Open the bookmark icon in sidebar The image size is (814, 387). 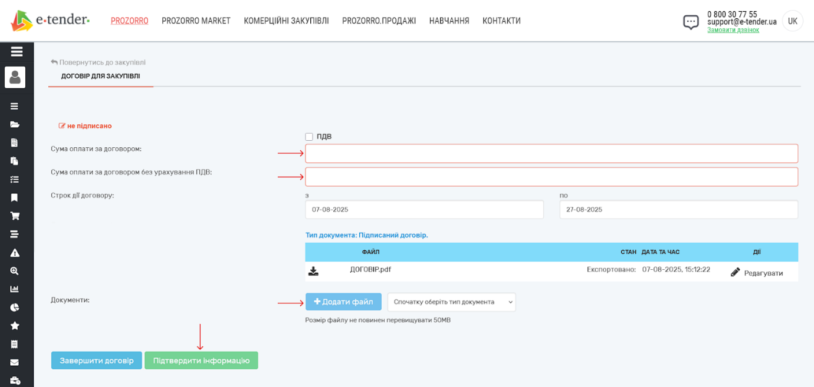pos(15,197)
